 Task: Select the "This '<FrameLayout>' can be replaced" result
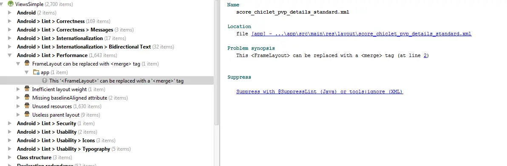coord(116,80)
